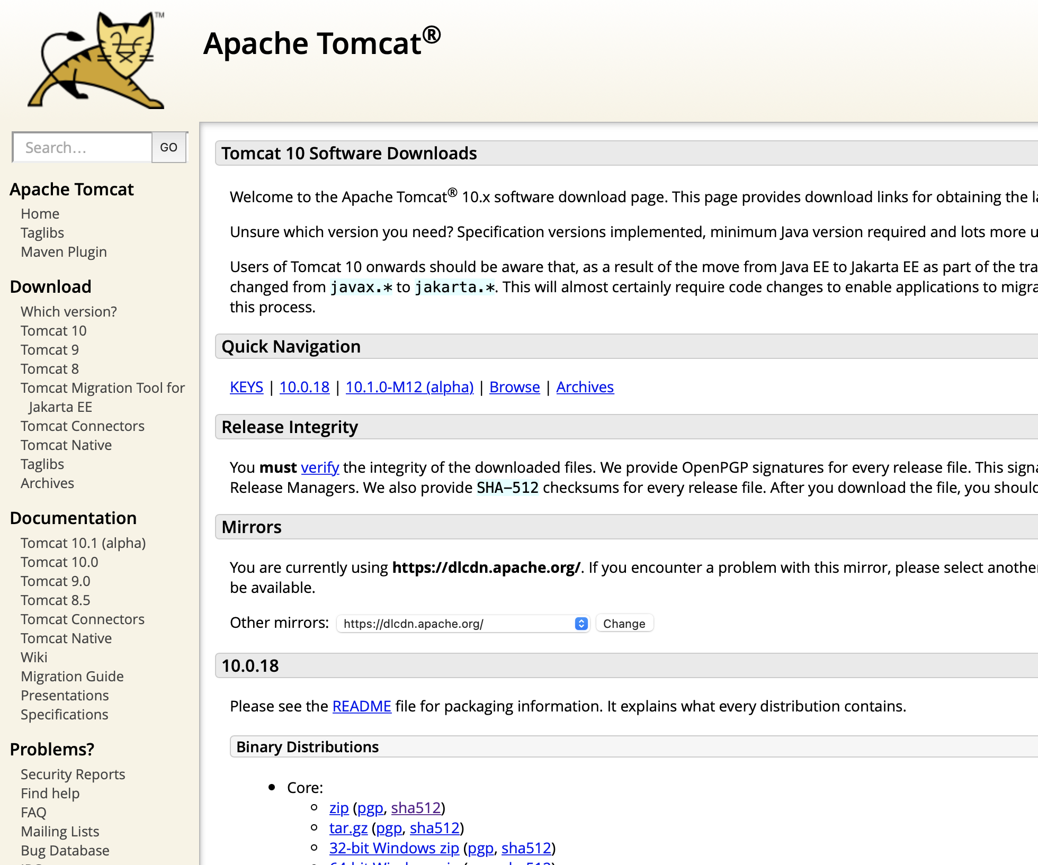Click the GO search button
The image size is (1038, 865).
(x=168, y=147)
